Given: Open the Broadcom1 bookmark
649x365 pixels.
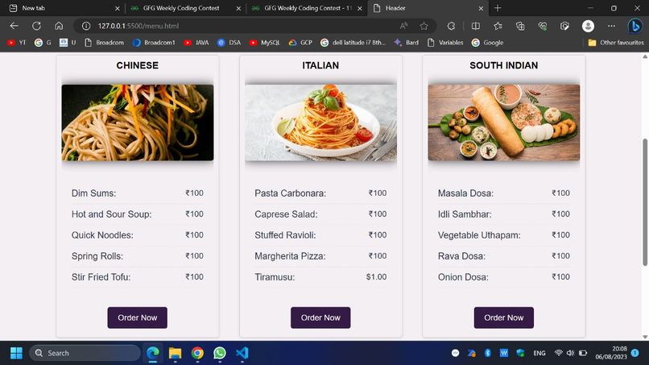Looking at the screenshot, I should pyautogui.click(x=154, y=42).
